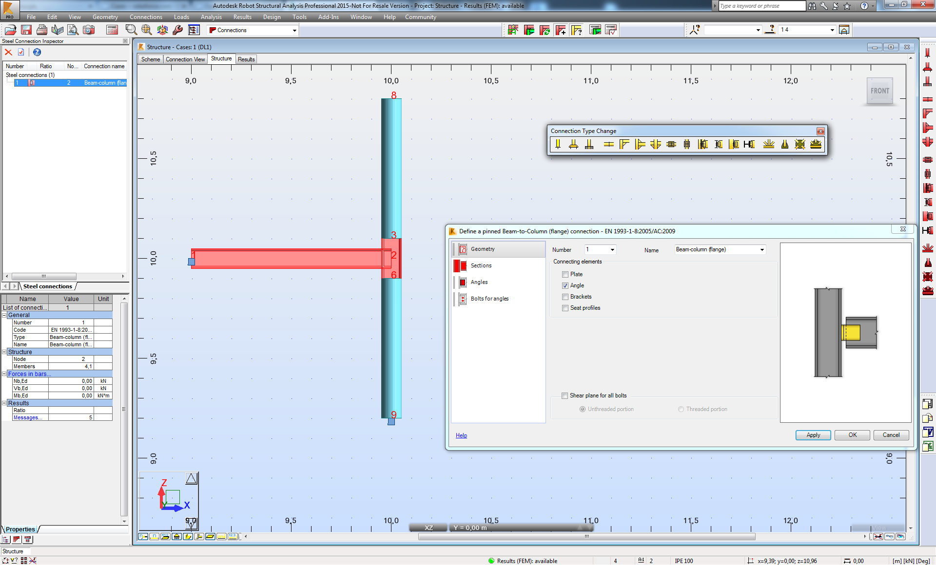
Task: Open the Help link in dialog
Action: [461, 435]
